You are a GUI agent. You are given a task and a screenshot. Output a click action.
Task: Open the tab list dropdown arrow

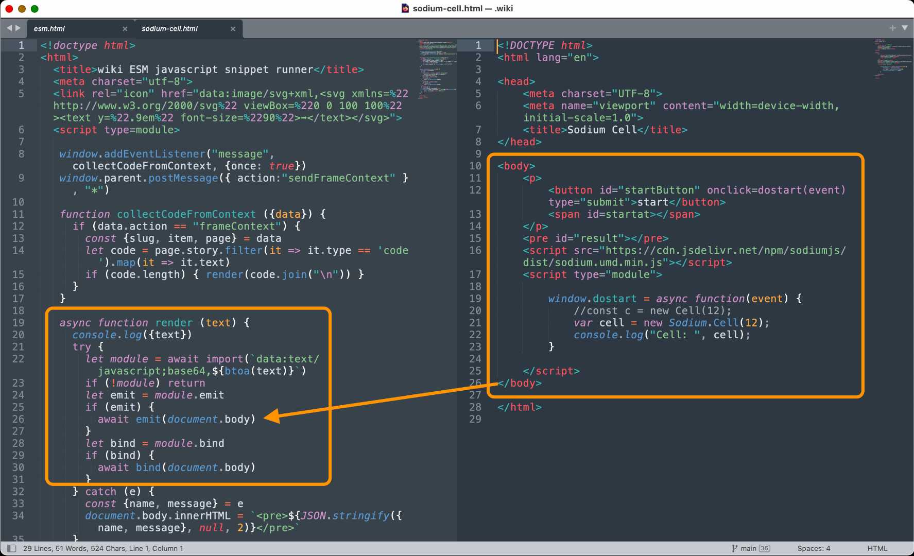[905, 28]
